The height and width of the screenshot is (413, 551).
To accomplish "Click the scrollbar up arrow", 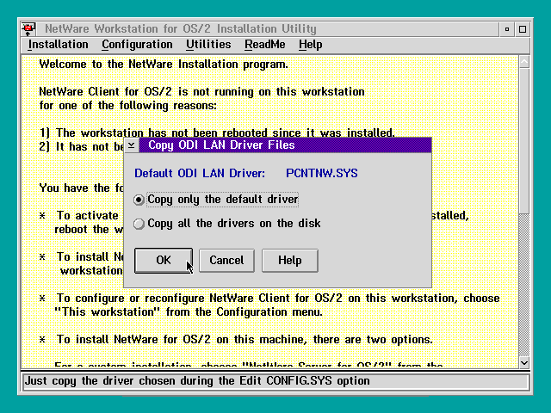I will [524, 62].
